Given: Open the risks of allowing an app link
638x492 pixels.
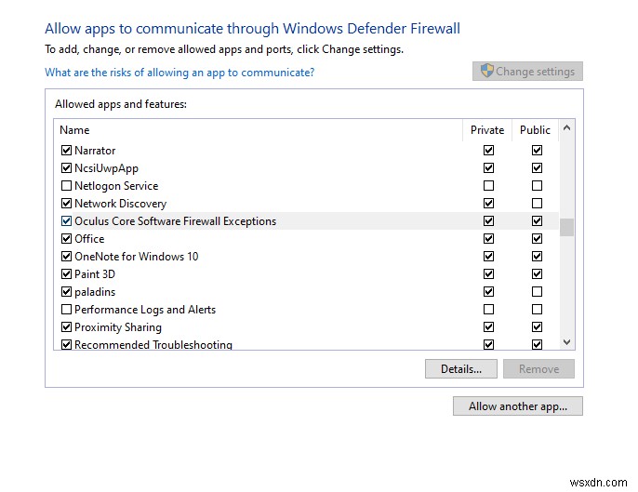Looking at the screenshot, I should point(179,73).
